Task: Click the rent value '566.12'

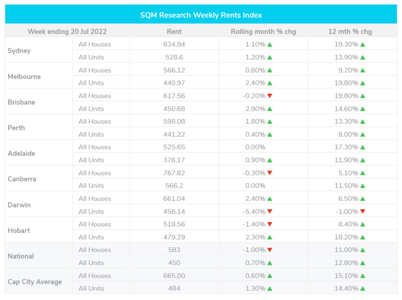Action: pos(174,70)
